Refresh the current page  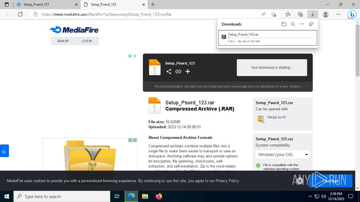point(20,14)
